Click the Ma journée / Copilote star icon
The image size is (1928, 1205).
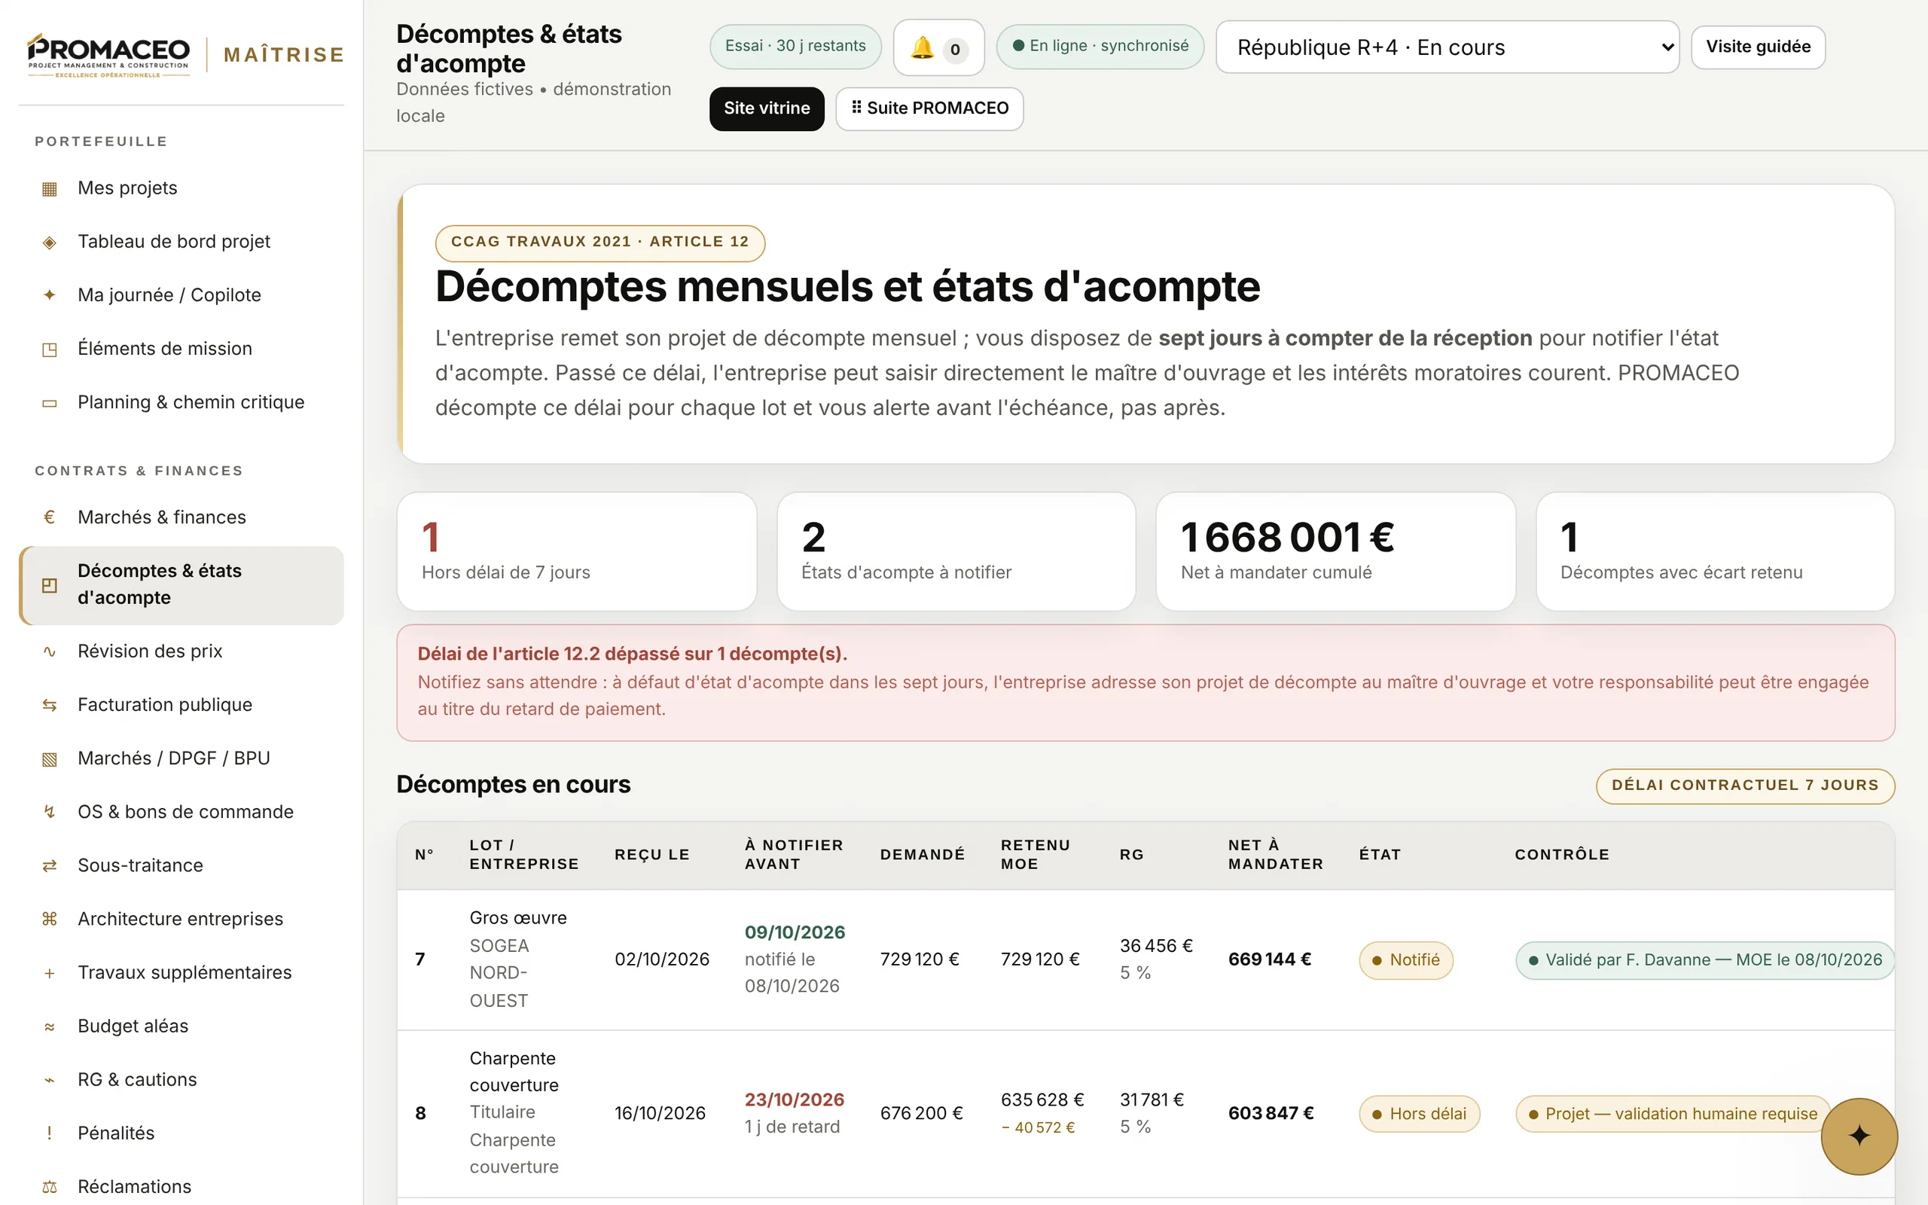pyautogui.click(x=50, y=295)
